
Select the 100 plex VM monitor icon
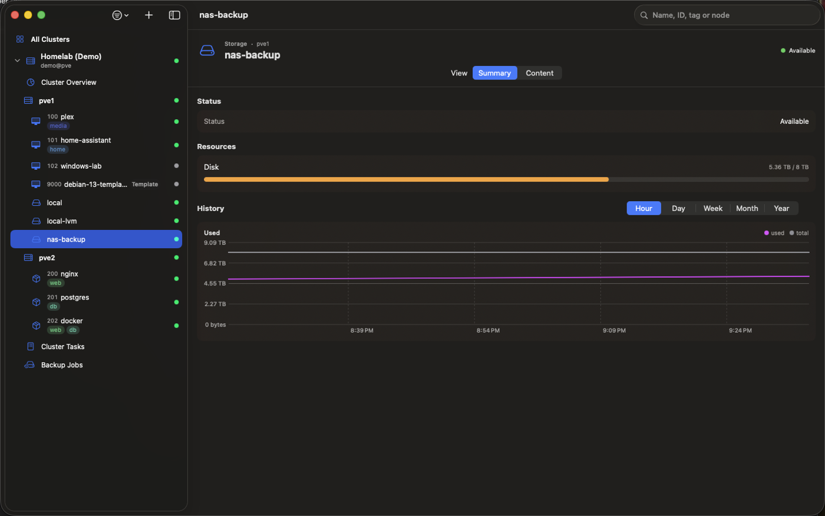pyautogui.click(x=36, y=121)
